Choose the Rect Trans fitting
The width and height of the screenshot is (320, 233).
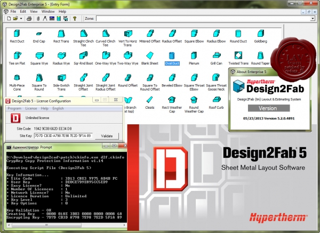[x=61, y=34]
